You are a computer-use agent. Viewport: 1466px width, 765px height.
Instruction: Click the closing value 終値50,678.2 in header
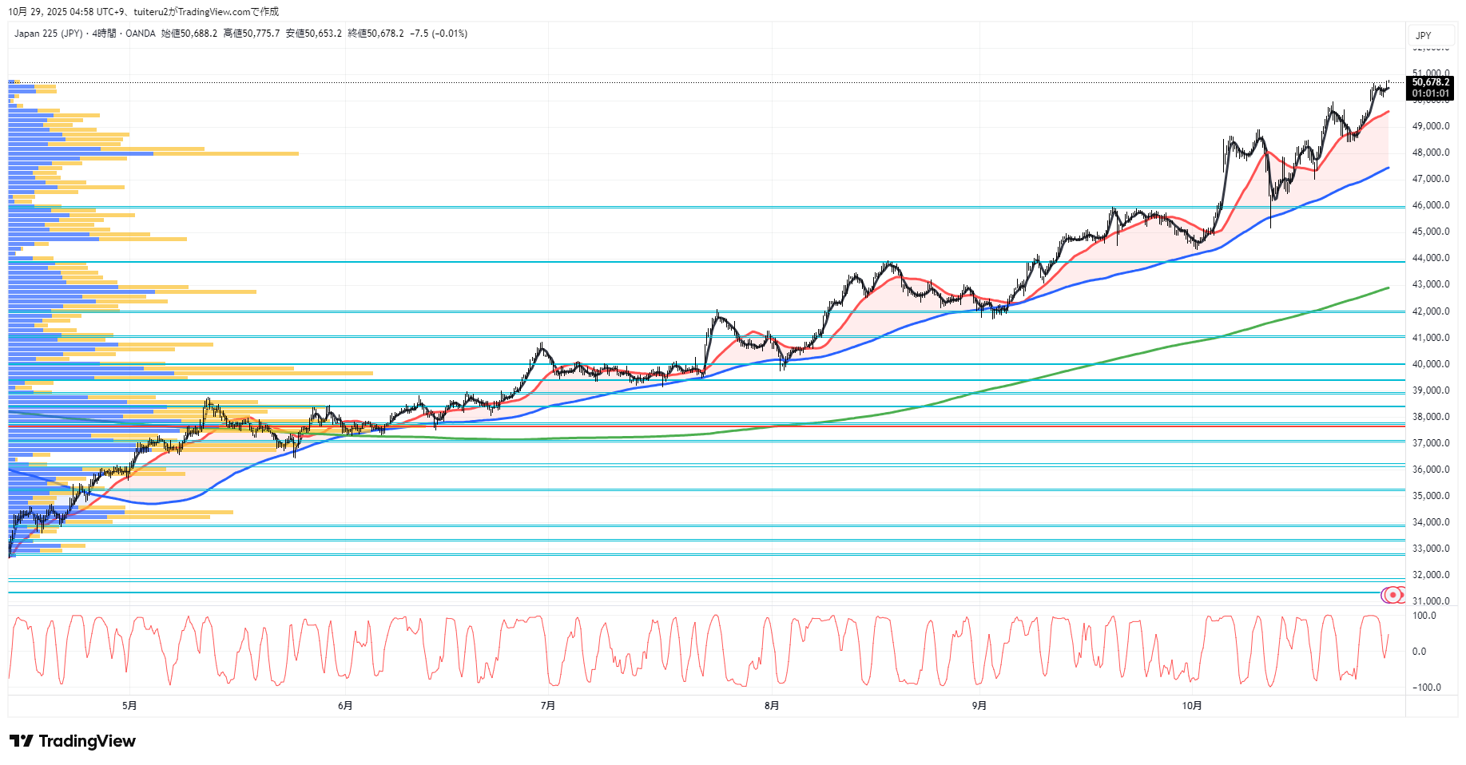[375, 34]
